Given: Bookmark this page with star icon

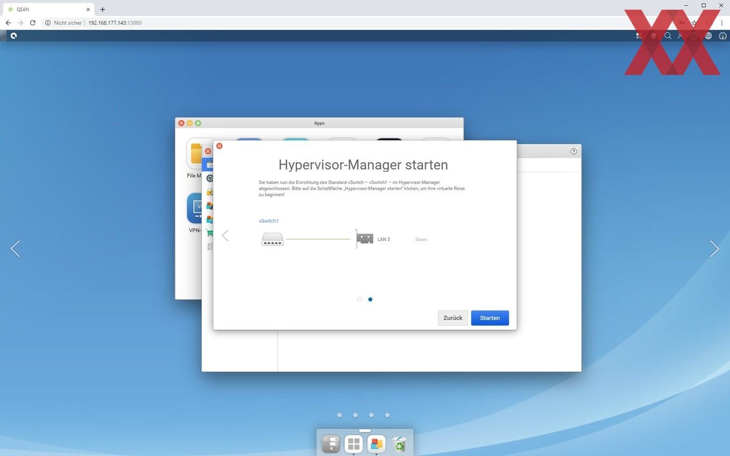Looking at the screenshot, I should tap(694, 23).
